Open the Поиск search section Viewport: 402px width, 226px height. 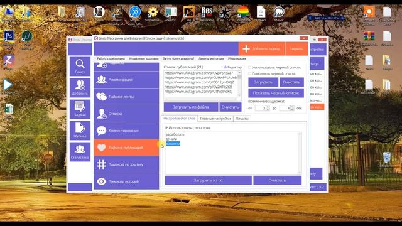tap(80, 67)
